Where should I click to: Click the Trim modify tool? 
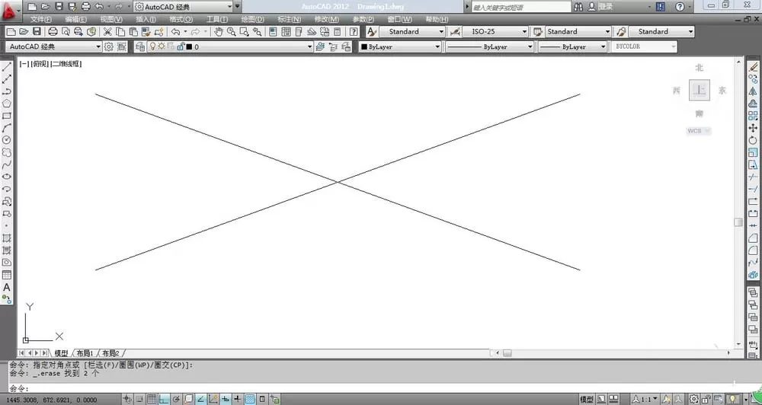coord(753,177)
